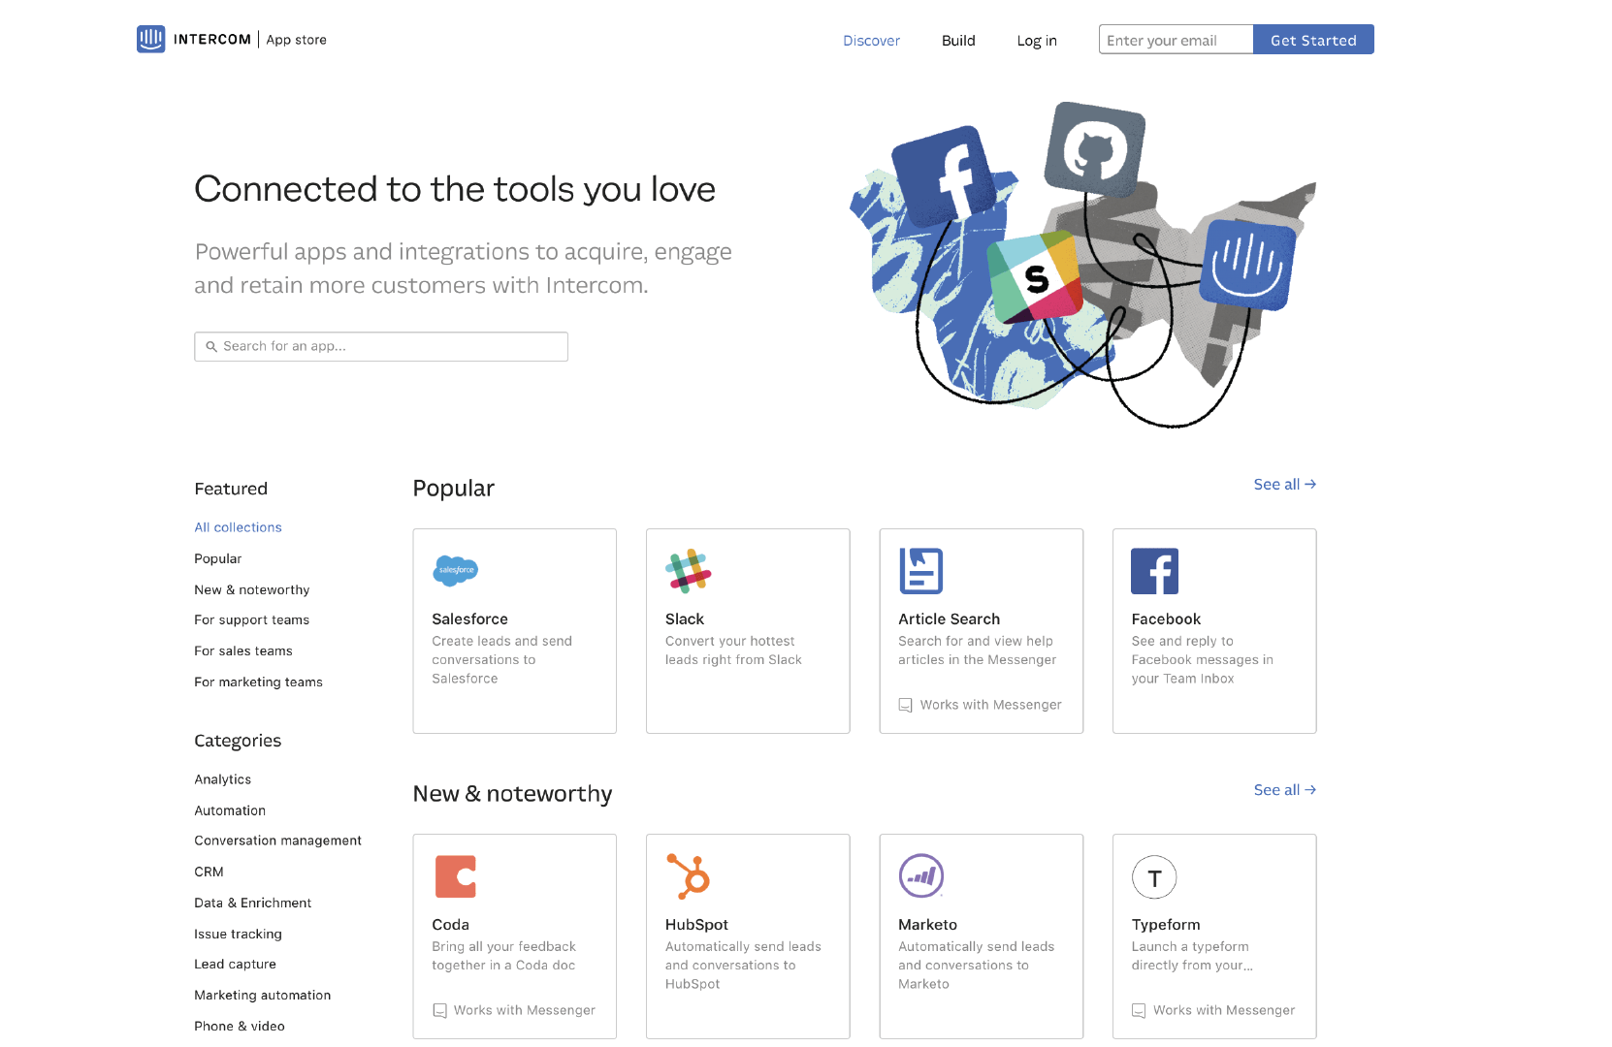The image size is (1612, 1047).
Task: Select For support teams collection
Action: coord(251,620)
